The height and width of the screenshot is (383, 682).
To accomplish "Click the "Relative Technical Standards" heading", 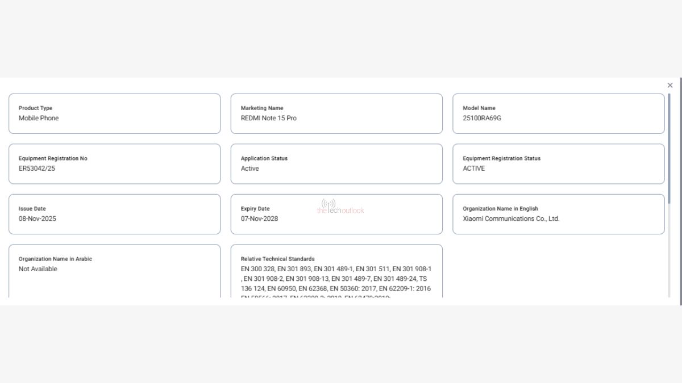I will click(x=277, y=259).
